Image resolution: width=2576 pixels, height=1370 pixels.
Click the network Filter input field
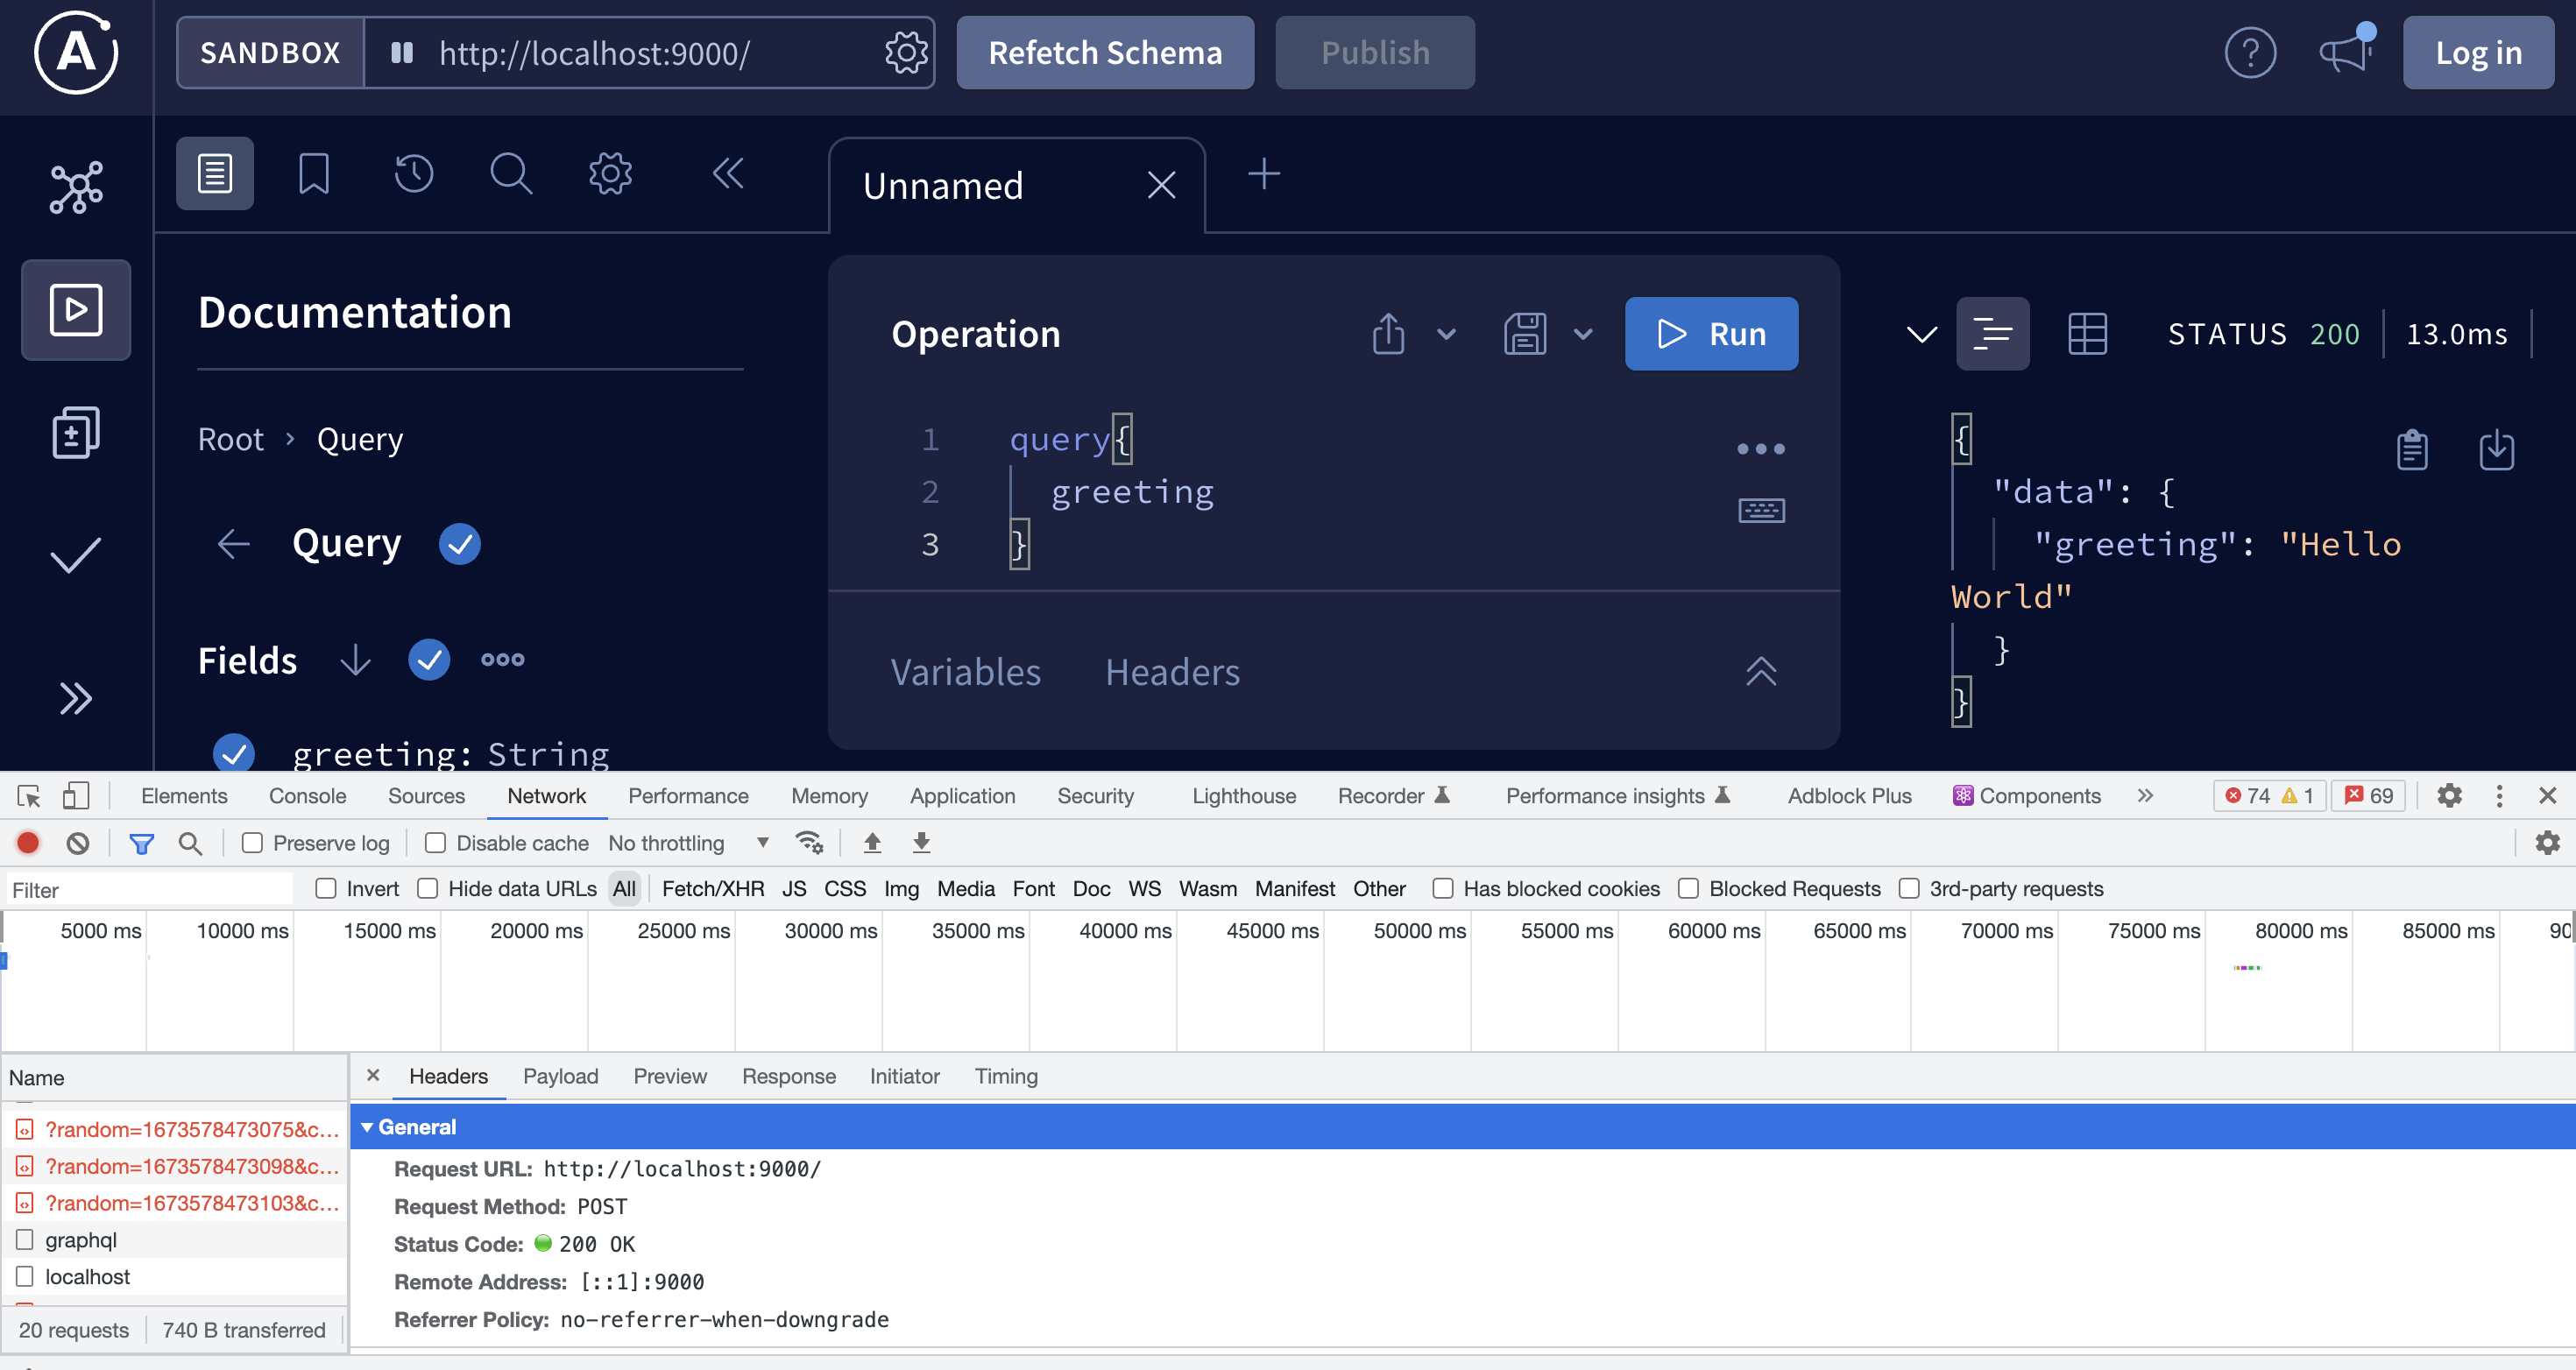pyautogui.click(x=150, y=889)
